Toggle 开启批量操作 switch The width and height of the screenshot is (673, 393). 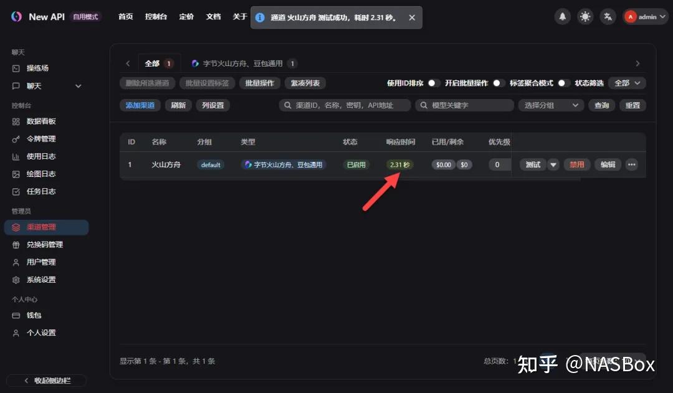499,83
